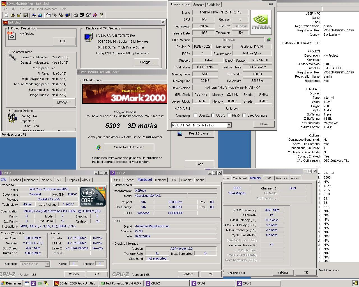This screenshot has width=359, height=287.
Task: Click the project description page toolbar icon
Action: [49, 15]
